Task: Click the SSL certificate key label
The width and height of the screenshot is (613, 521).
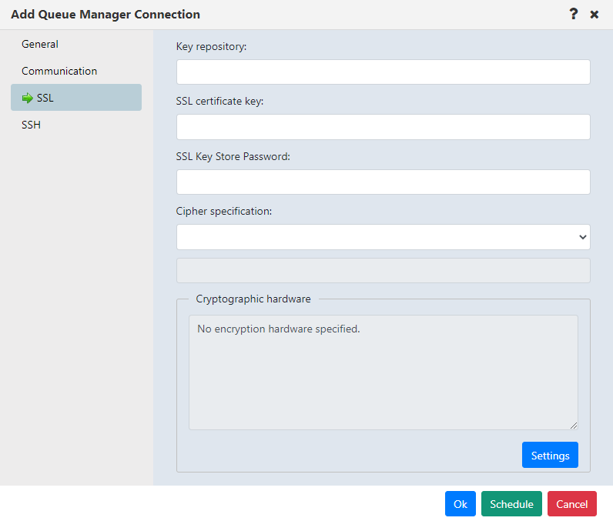Action: pyautogui.click(x=219, y=101)
